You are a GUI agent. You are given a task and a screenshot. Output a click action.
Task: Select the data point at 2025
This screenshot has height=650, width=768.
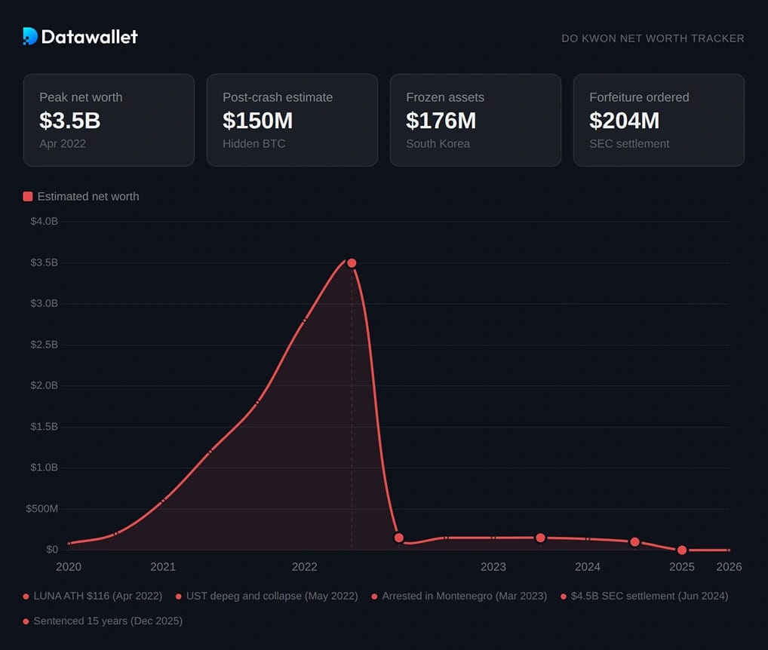click(x=682, y=550)
